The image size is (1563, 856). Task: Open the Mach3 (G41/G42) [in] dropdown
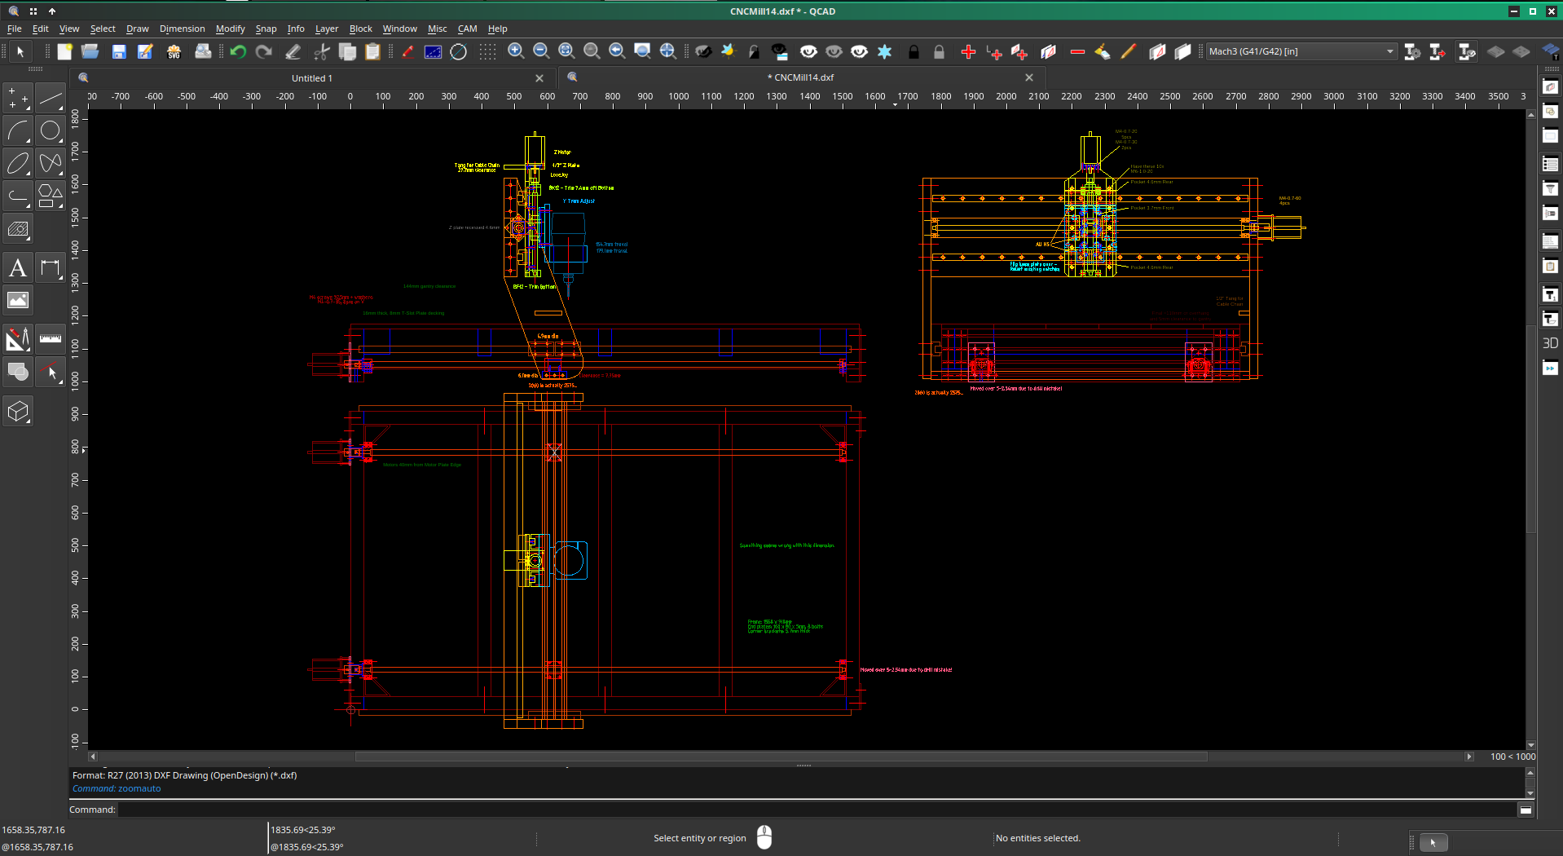(x=1301, y=51)
